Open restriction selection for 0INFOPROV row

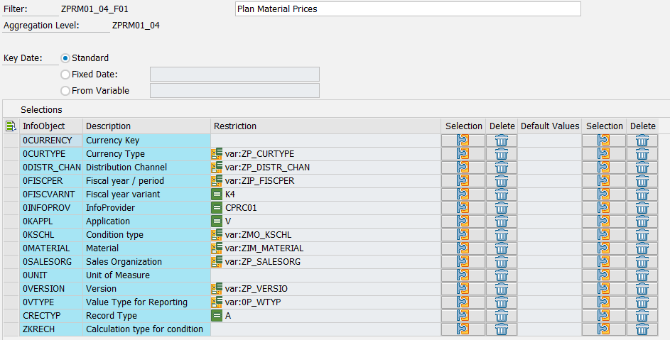click(463, 207)
